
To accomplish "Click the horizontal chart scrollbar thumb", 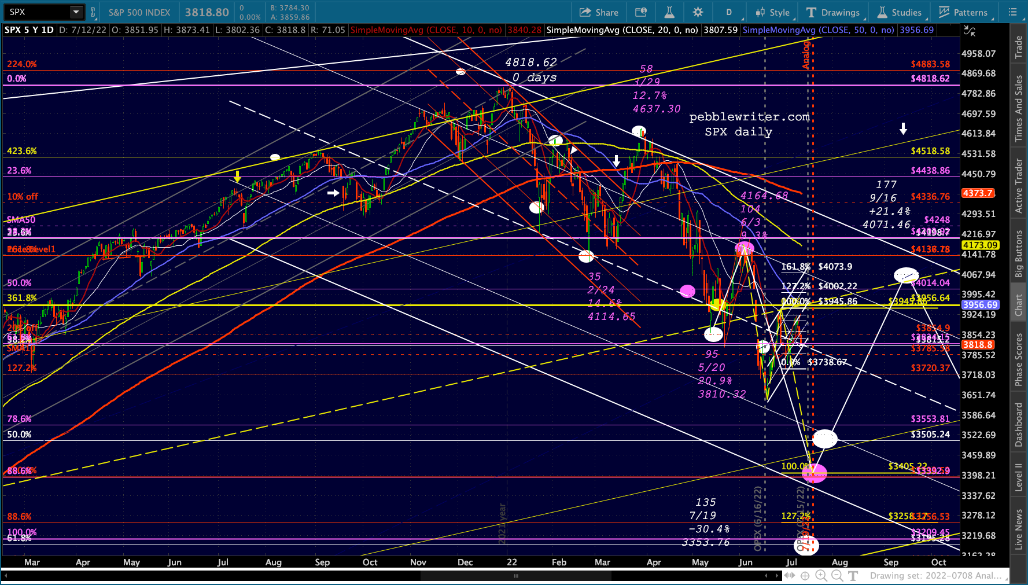I will coord(516,576).
